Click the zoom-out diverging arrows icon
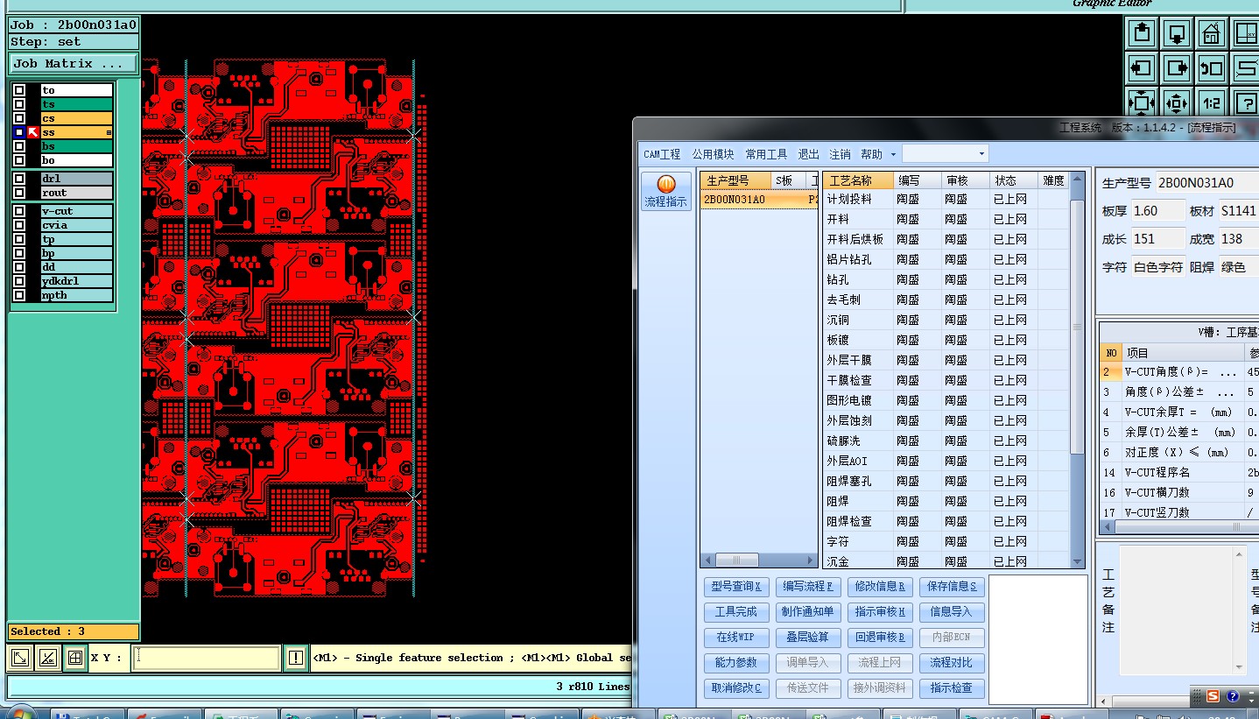This screenshot has height=719, width=1259. click(1177, 102)
